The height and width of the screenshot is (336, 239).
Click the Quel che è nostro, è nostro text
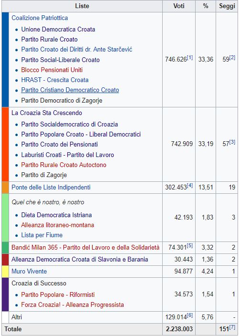click(48, 202)
